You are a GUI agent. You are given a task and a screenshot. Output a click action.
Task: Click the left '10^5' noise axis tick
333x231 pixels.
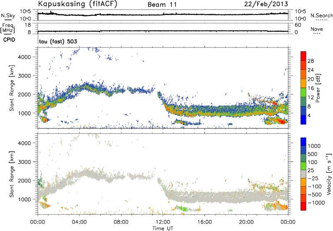pos(25,12)
